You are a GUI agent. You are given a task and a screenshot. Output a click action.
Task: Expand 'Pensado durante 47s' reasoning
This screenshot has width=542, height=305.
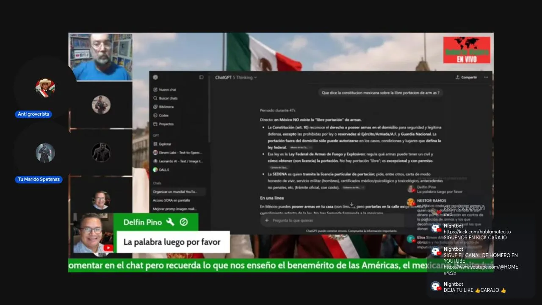[x=278, y=110]
